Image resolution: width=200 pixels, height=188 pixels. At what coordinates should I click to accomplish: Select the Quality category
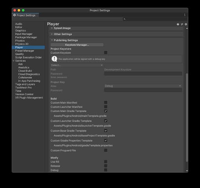[20, 54]
